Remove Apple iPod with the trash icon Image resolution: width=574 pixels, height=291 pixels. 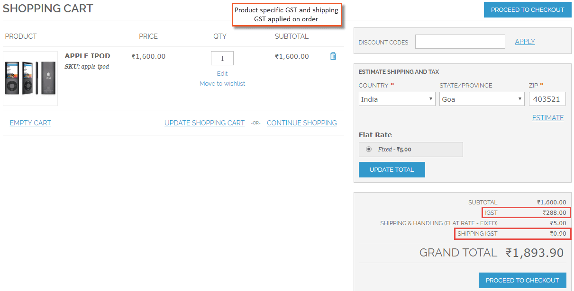[333, 56]
